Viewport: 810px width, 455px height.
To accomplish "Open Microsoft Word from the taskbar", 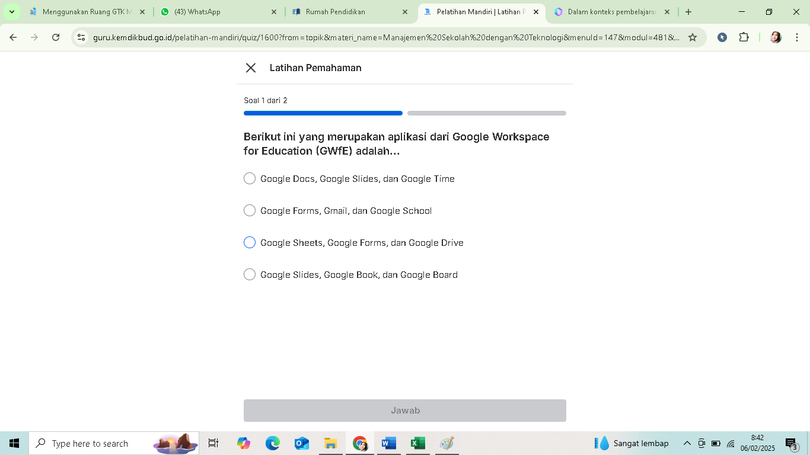I will click(x=388, y=443).
